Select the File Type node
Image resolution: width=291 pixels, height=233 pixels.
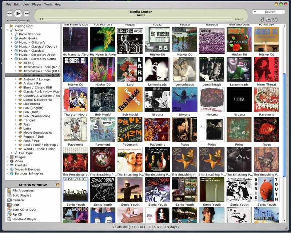(x=26, y=153)
